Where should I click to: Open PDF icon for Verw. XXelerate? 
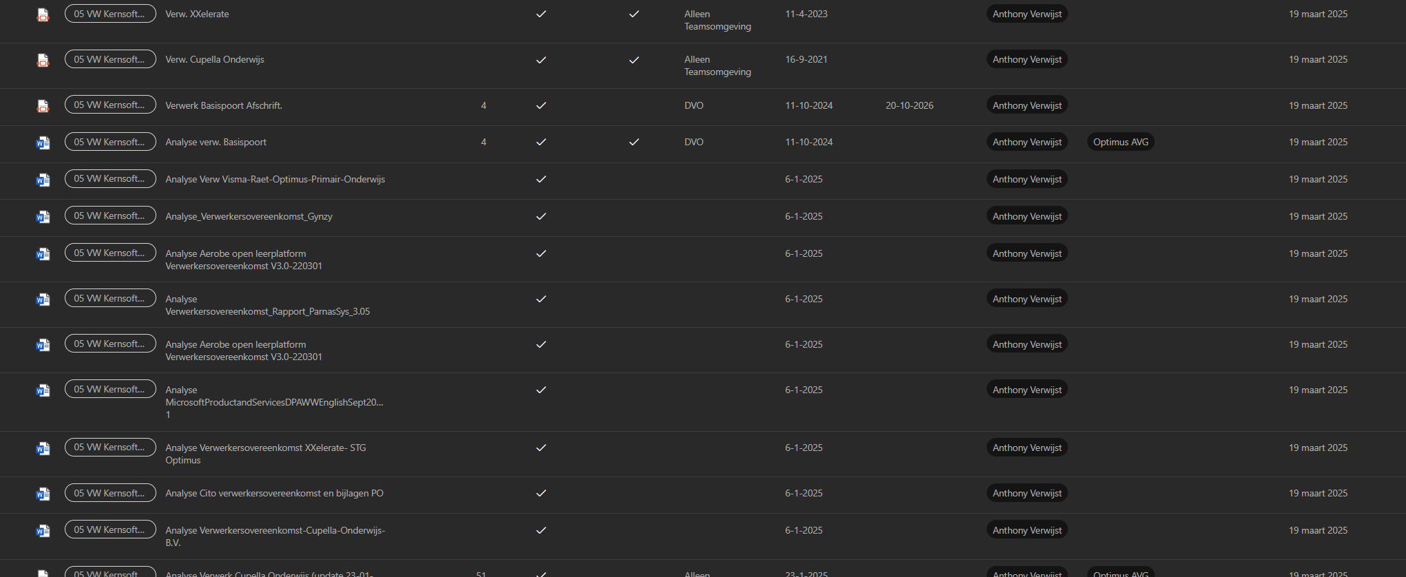[x=43, y=14]
